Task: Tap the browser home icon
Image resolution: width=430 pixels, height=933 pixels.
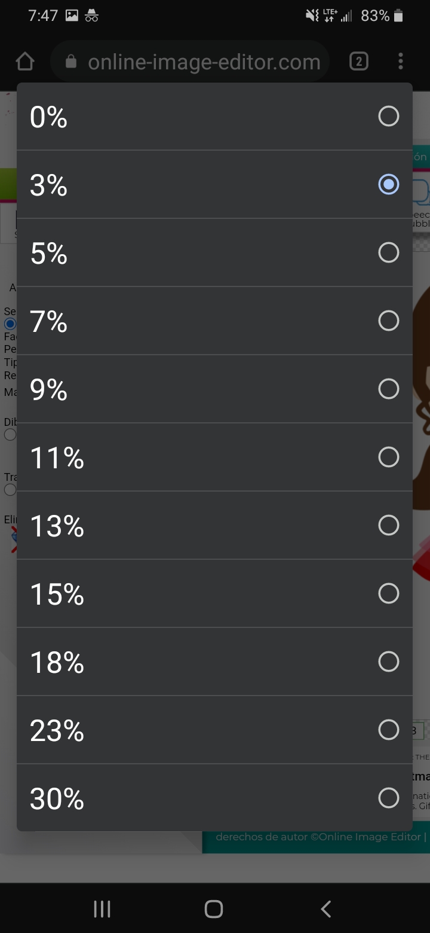Action: [25, 62]
